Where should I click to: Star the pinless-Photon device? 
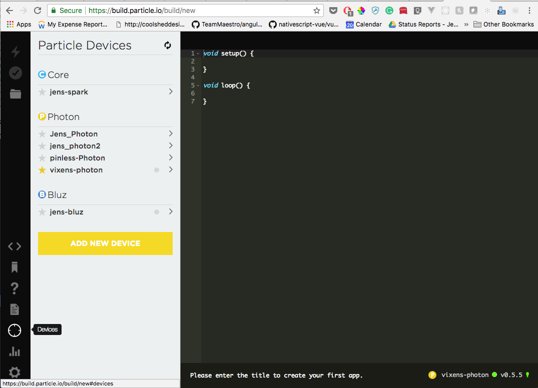click(42, 158)
